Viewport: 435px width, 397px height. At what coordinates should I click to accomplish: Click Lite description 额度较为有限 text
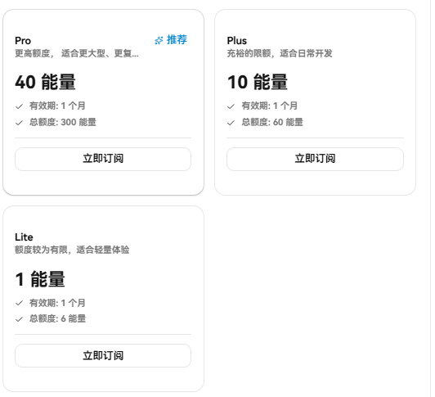click(72, 250)
